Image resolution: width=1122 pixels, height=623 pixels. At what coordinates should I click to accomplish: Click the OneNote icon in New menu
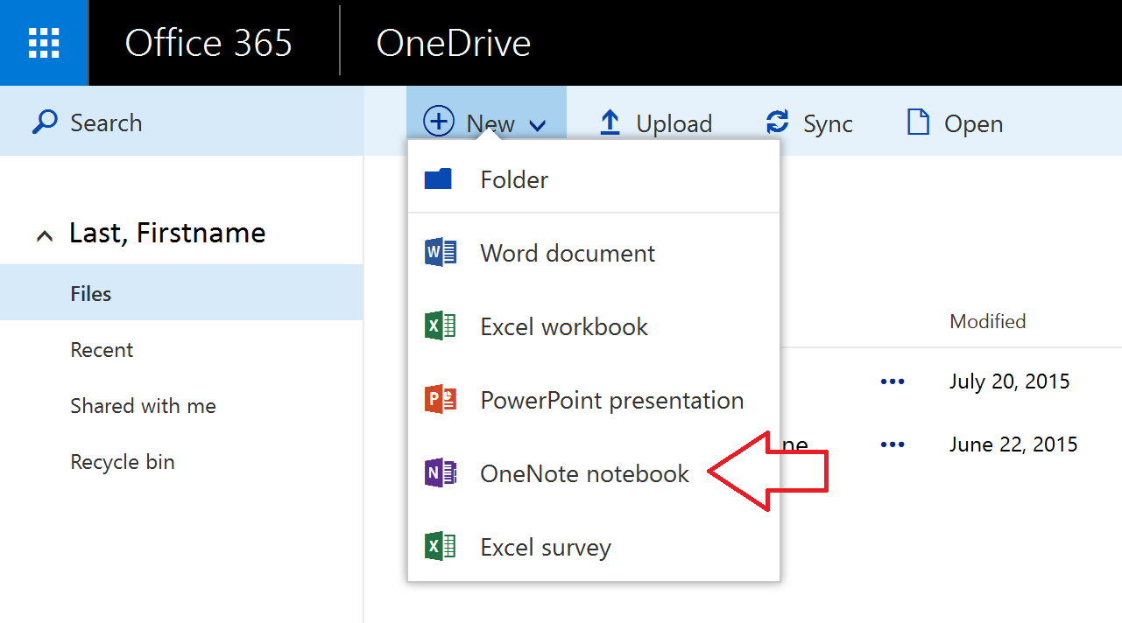click(x=440, y=473)
